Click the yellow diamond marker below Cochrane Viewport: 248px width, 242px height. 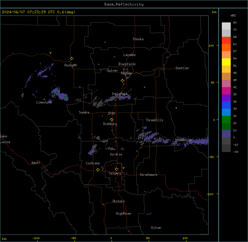pyautogui.click(x=98, y=170)
